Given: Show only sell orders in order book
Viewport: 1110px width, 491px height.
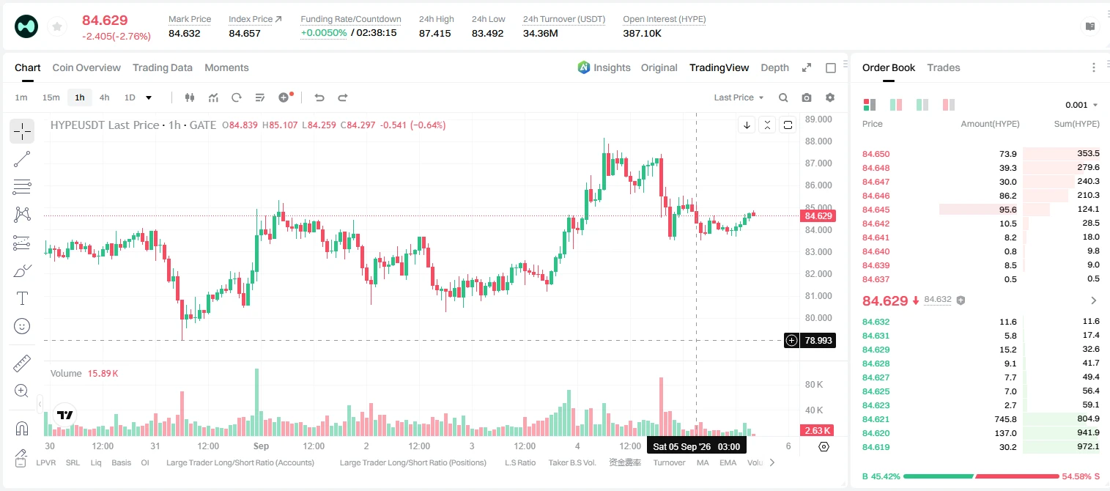Looking at the screenshot, I should pos(949,105).
